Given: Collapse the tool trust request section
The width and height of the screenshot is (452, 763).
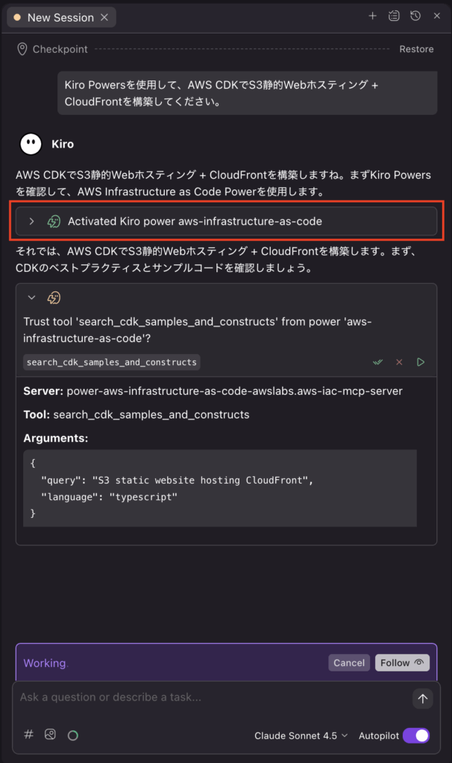Looking at the screenshot, I should [x=31, y=297].
